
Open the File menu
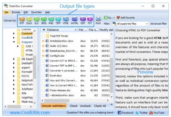(x=6, y=12)
